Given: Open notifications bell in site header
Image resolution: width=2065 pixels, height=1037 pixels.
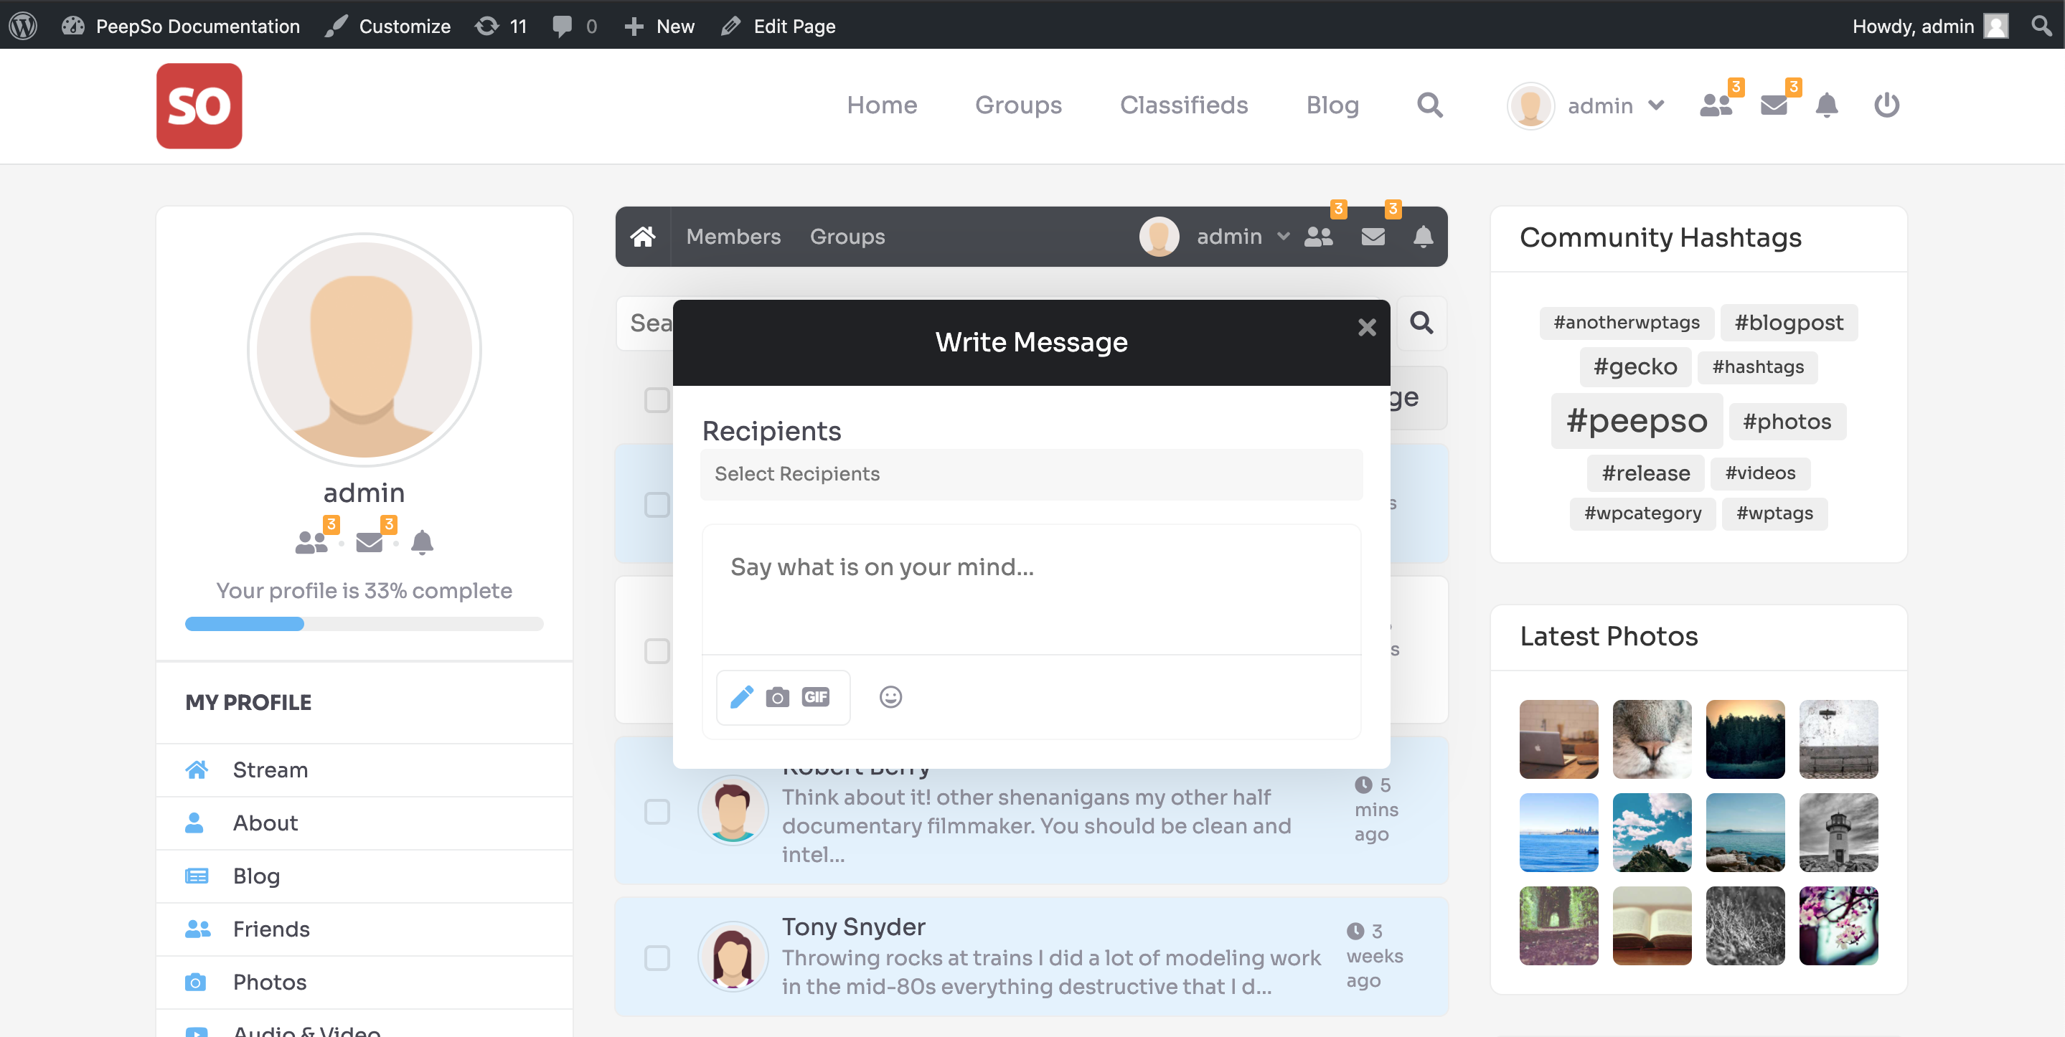Looking at the screenshot, I should click(x=1826, y=105).
